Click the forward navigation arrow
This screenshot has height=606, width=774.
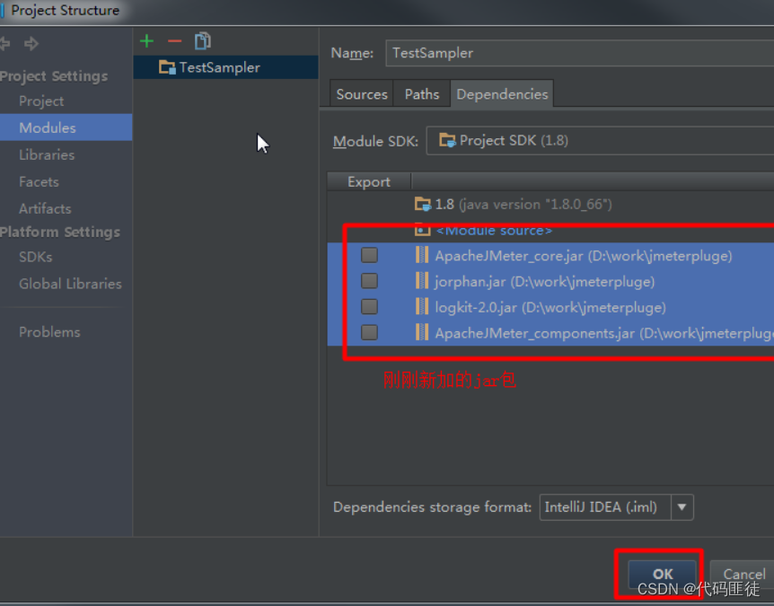tap(31, 43)
